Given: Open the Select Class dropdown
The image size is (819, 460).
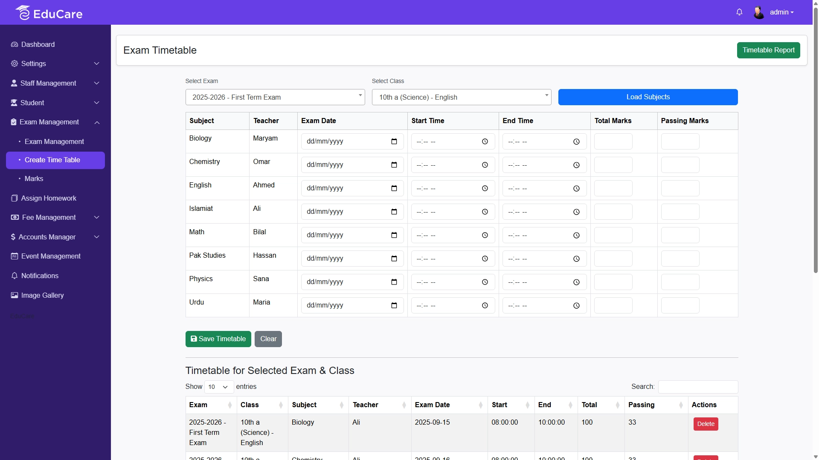Looking at the screenshot, I should pos(462,97).
